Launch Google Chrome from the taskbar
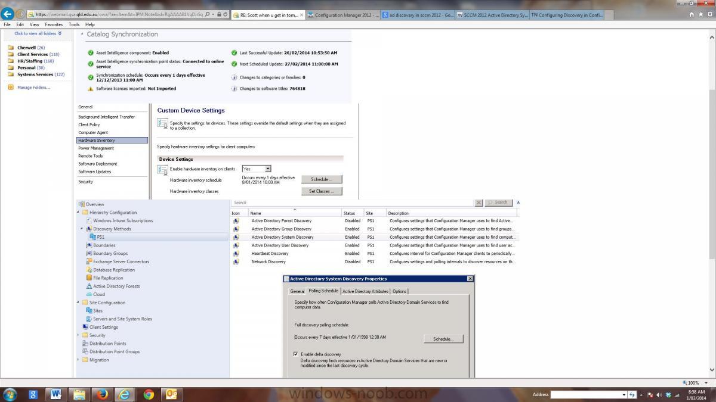 [x=149, y=394]
